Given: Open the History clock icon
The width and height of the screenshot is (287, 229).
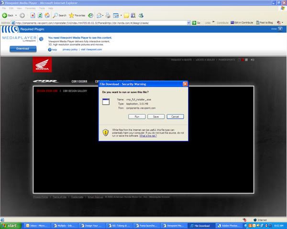Looking at the screenshot, I should 90,16.
